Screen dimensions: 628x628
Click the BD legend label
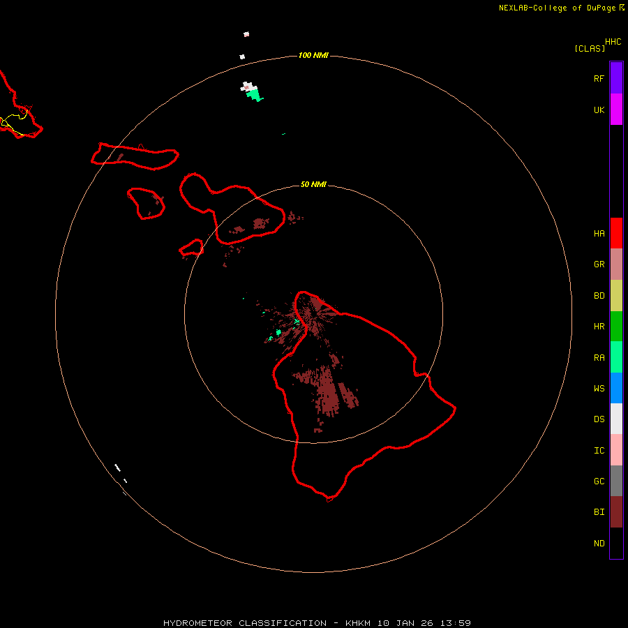tap(599, 296)
